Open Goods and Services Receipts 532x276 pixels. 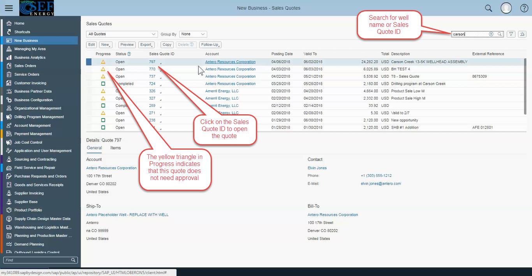tap(40, 185)
